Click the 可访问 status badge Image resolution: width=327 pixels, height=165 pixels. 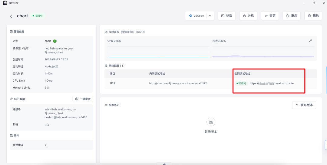coord(241,83)
